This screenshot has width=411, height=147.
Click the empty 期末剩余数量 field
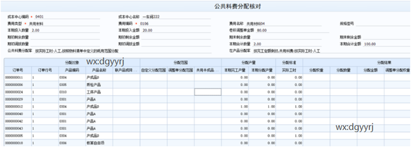coord(287,37)
